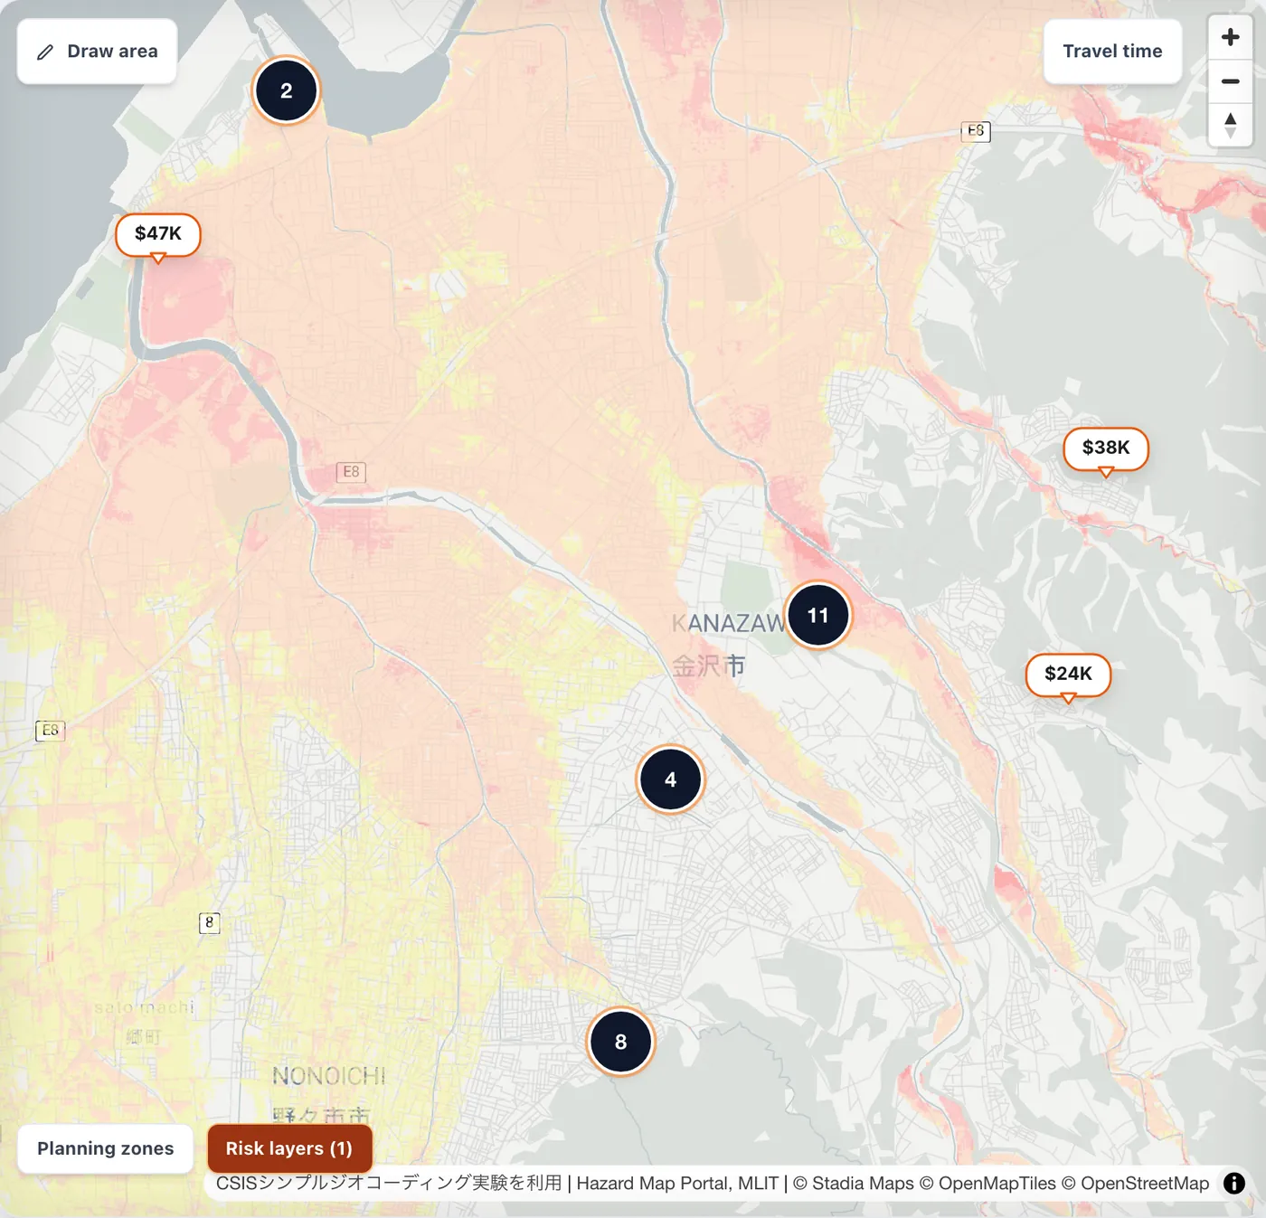Select the $38K price marker
Image resolution: width=1266 pixels, height=1218 pixels.
pyautogui.click(x=1106, y=448)
